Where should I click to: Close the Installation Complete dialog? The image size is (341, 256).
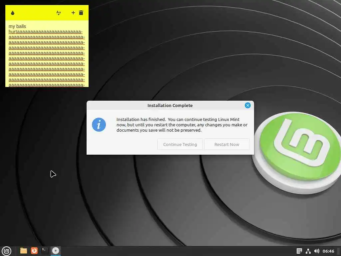[x=247, y=105]
